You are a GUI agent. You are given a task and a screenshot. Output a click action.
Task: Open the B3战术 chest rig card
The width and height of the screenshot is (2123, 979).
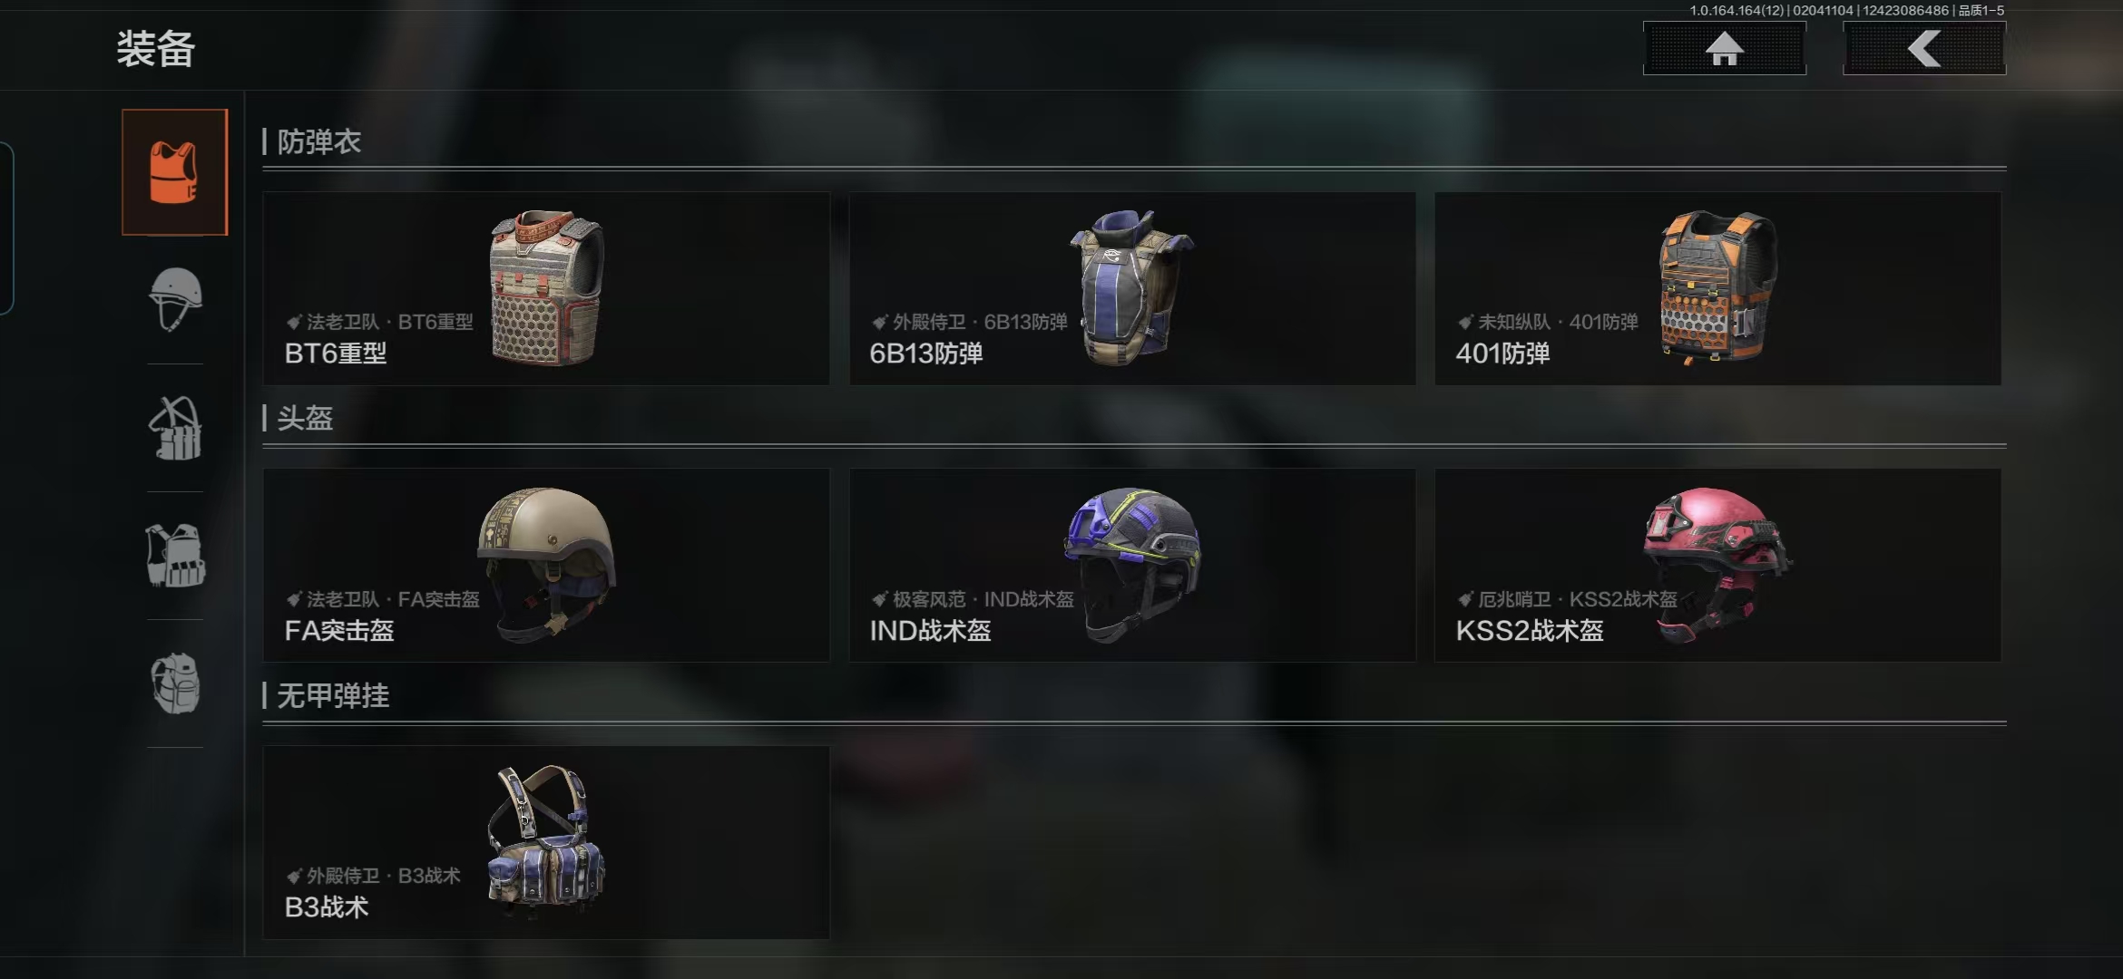pyautogui.click(x=546, y=842)
